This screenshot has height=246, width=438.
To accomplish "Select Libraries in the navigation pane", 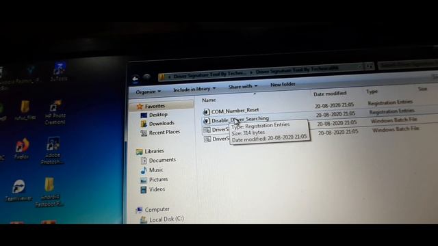I will (x=150, y=151).
